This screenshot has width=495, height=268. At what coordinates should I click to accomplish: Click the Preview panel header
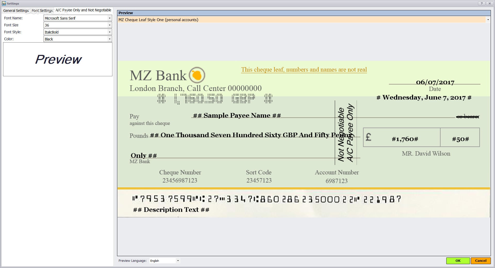tap(304, 13)
